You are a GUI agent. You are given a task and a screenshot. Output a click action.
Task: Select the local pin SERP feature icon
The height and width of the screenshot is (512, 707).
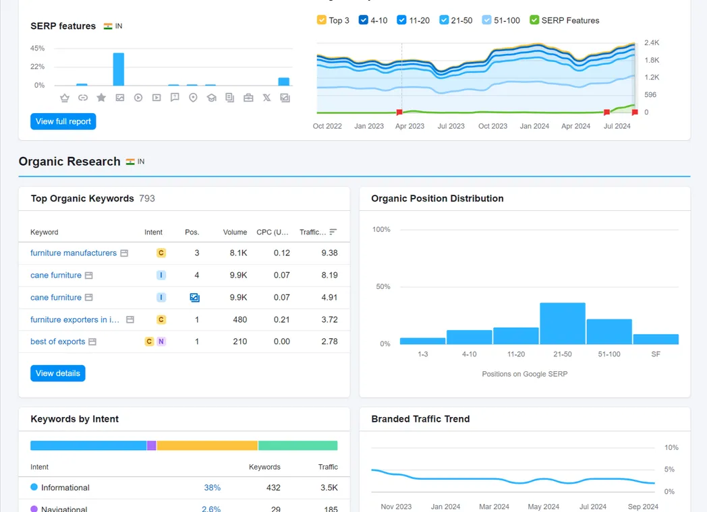pos(193,98)
